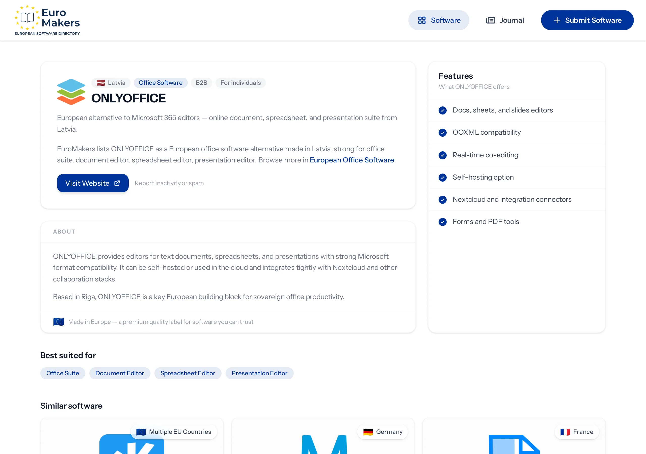646x454 pixels.
Task: Click the B2B tag
Action: pyautogui.click(x=201, y=83)
